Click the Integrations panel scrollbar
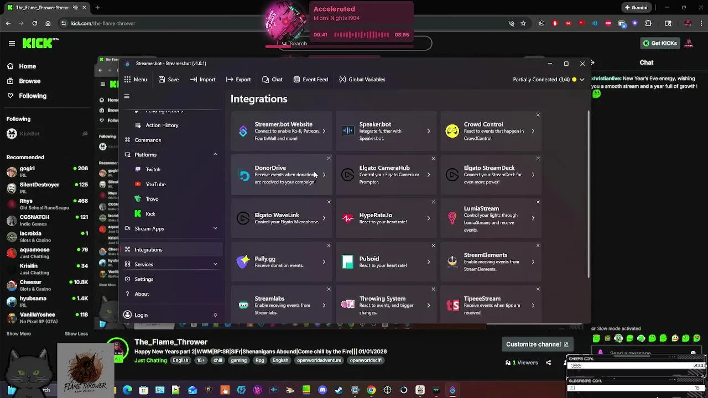Image resolution: width=708 pixels, height=398 pixels. pyautogui.click(x=589, y=193)
